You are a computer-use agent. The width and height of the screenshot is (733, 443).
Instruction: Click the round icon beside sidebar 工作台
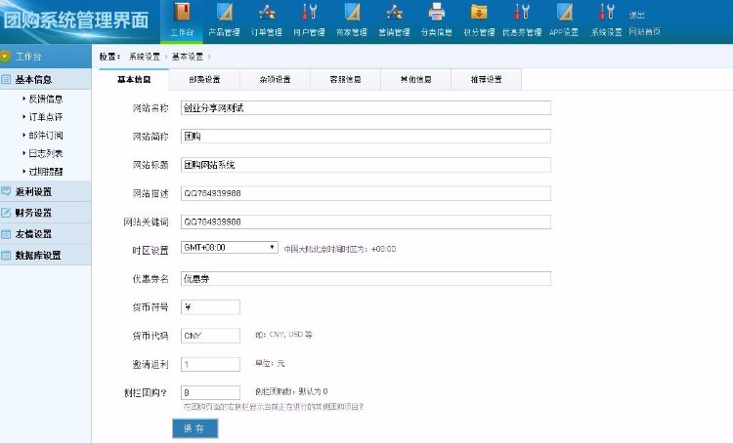click(5, 57)
